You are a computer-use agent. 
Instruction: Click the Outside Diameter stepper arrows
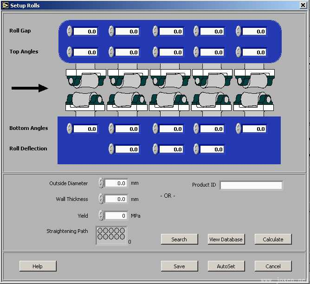point(101,183)
